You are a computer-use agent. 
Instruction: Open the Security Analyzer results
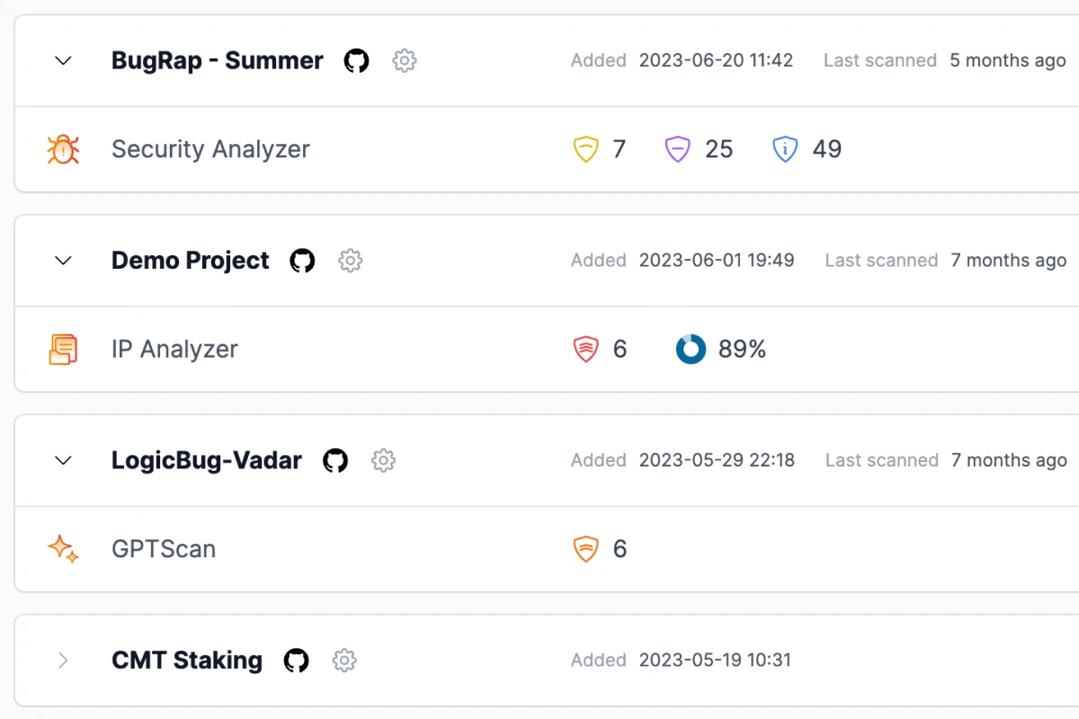(x=210, y=149)
